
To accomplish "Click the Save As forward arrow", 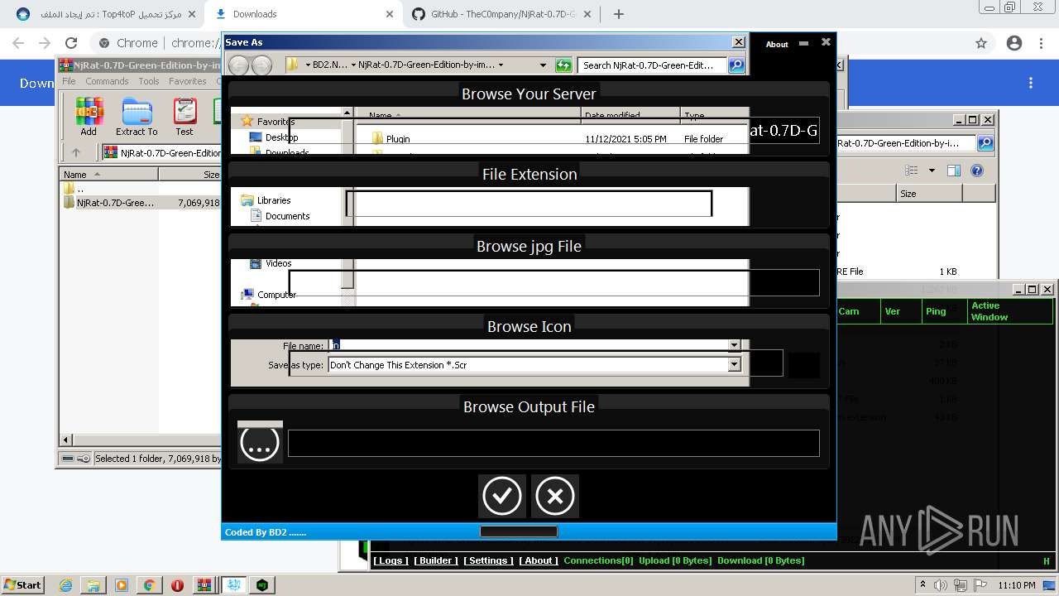I will [x=261, y=65].
